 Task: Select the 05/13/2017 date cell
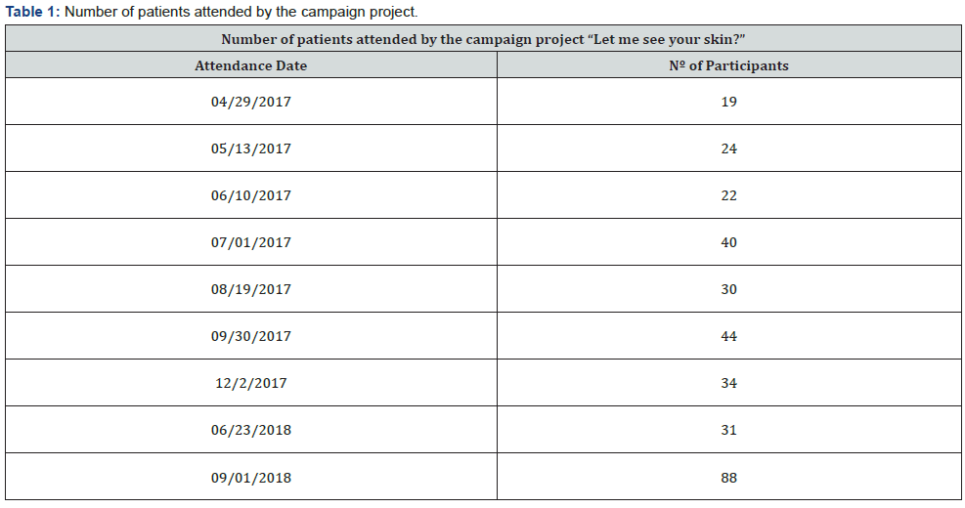[x=250, y=148]
